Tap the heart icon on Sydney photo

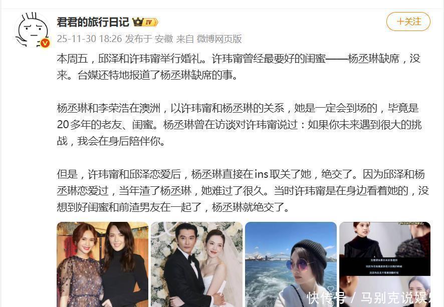click(x=330, y=289)
